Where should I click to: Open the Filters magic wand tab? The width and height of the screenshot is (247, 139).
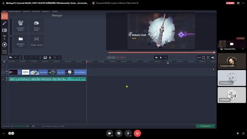coord(4,23)
